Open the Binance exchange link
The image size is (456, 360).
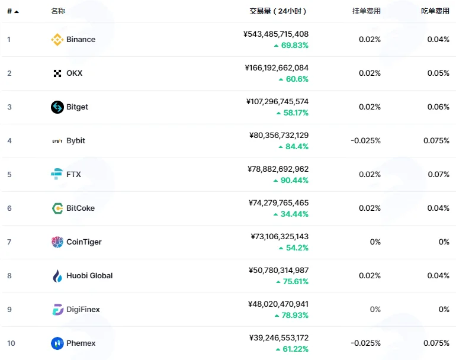(x=81, y=40)
